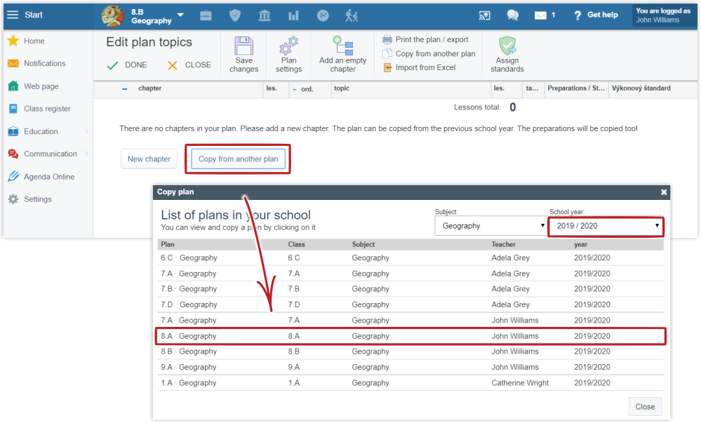Click the bar chart icon in top bar
The image size is (701, 423).
(293, 15)
